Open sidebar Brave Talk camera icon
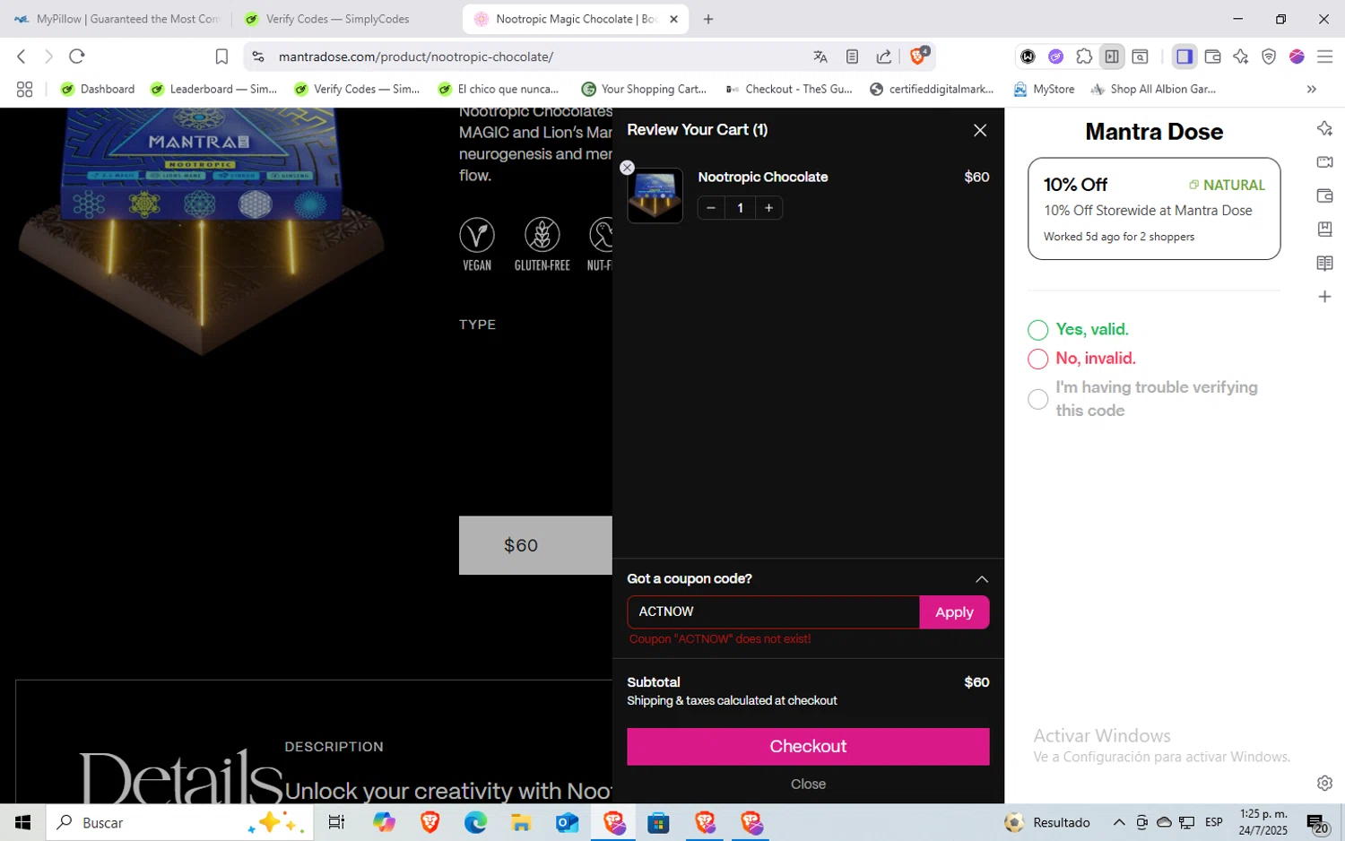 tap(1324, 162)
